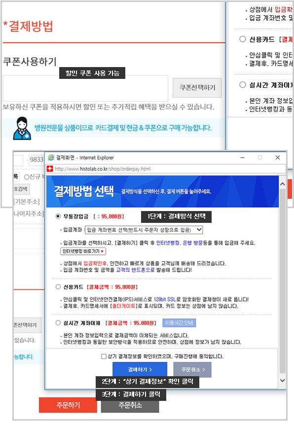Click the red site favicon in address bar
This screenshot has width=294, height=428.
(x=50, y=169)
